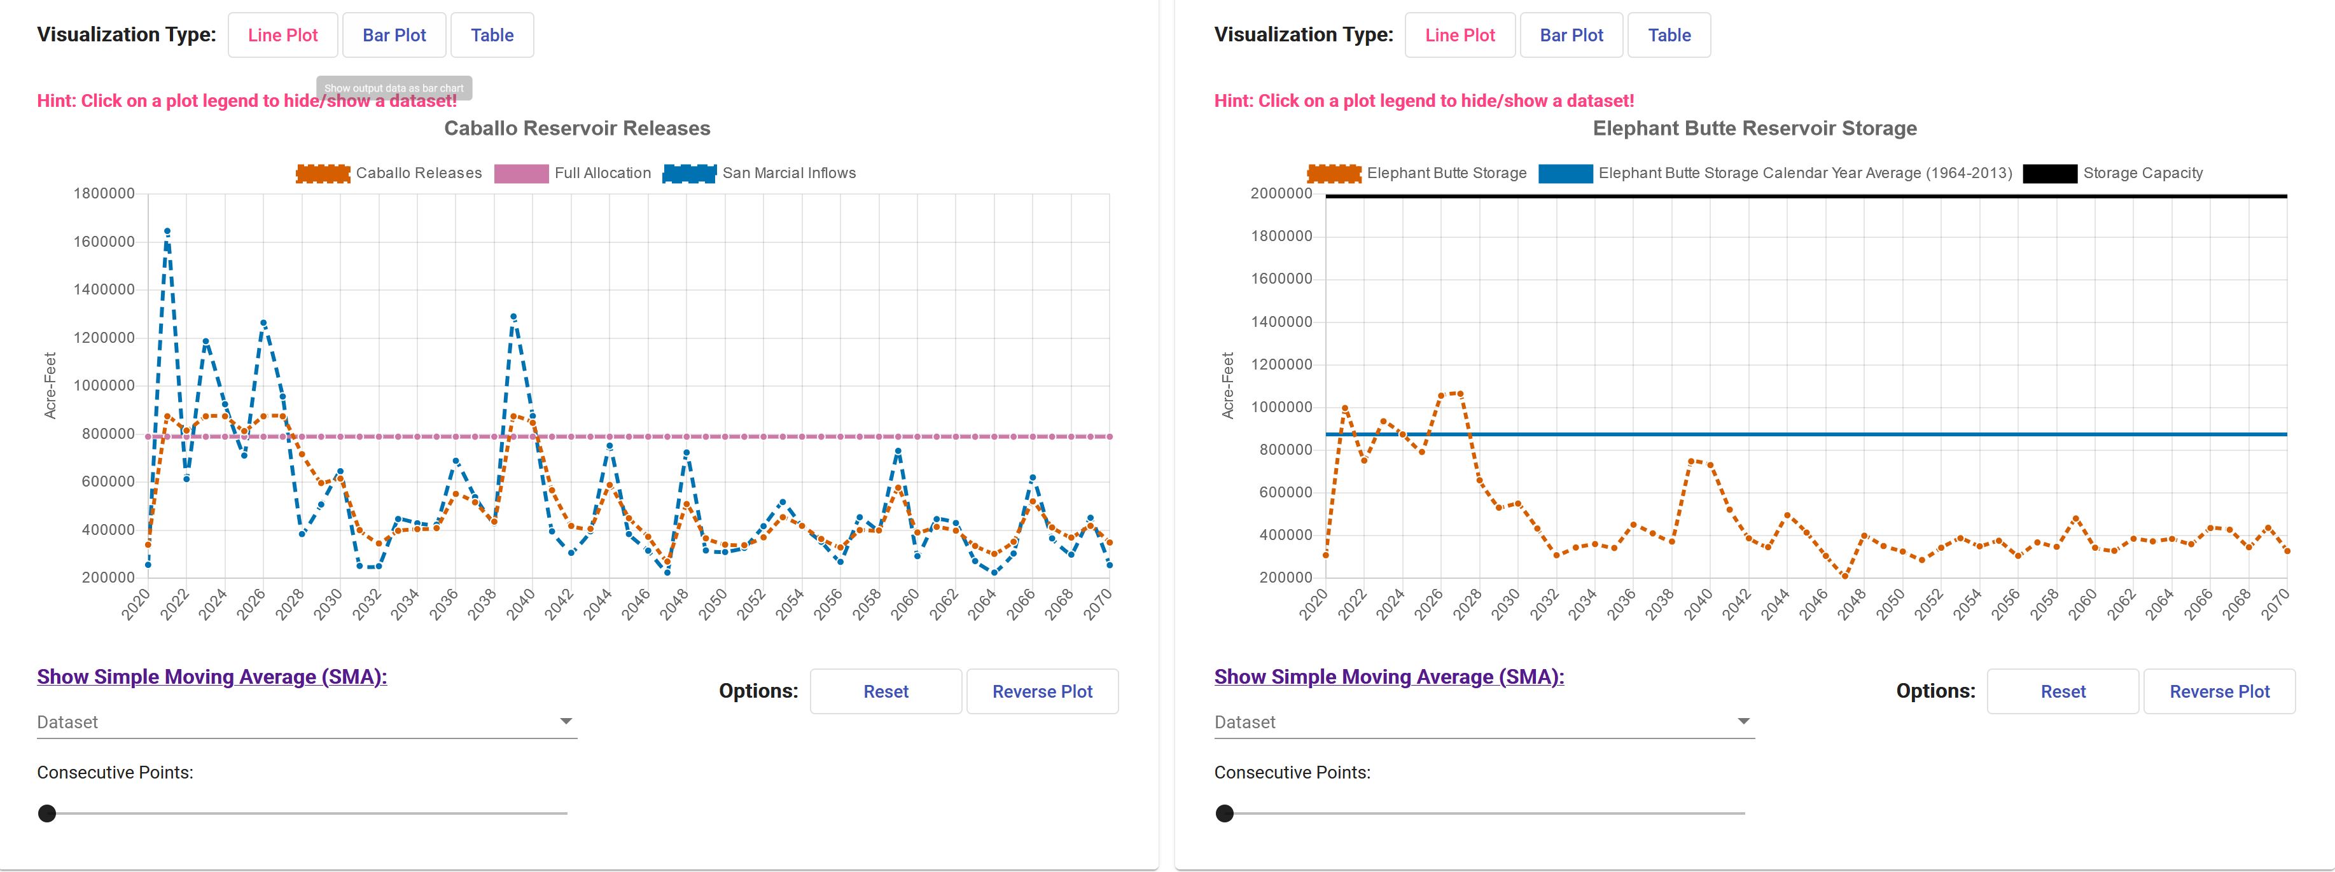Switch Elephant Butte chart to Bar Plot

[x=1572, y=36]
